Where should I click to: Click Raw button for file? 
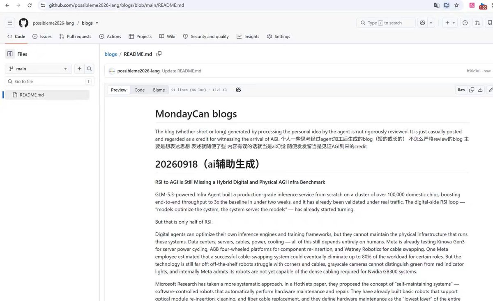click(461, 90)
